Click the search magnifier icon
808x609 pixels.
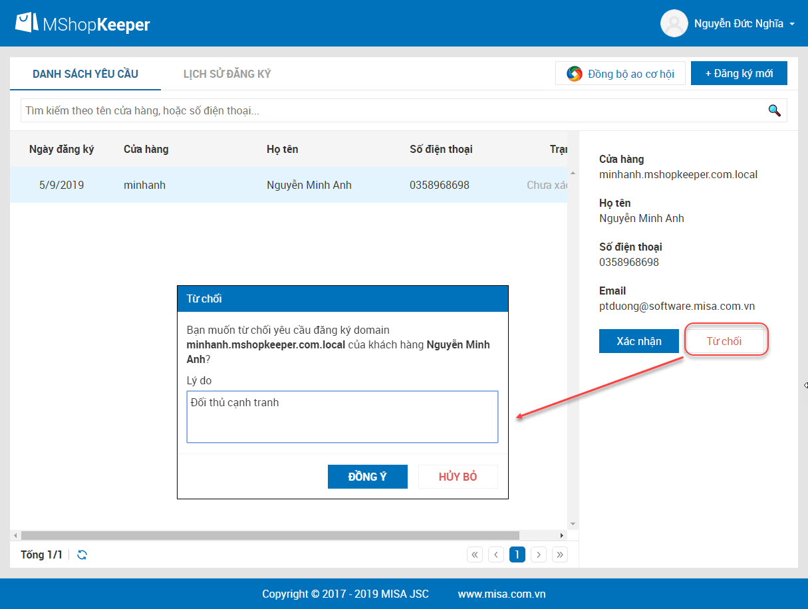774,110
